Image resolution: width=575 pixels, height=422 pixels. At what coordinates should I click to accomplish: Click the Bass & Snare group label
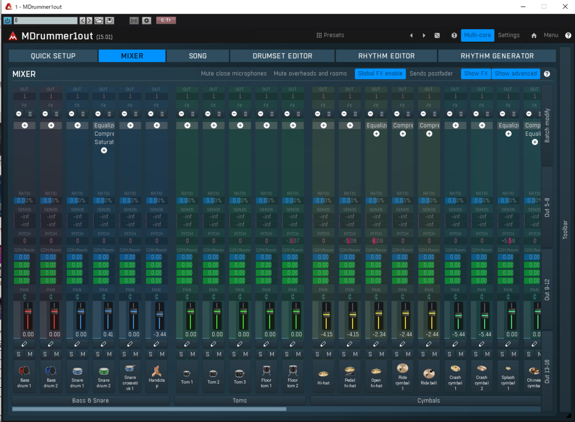pos(90,401)
